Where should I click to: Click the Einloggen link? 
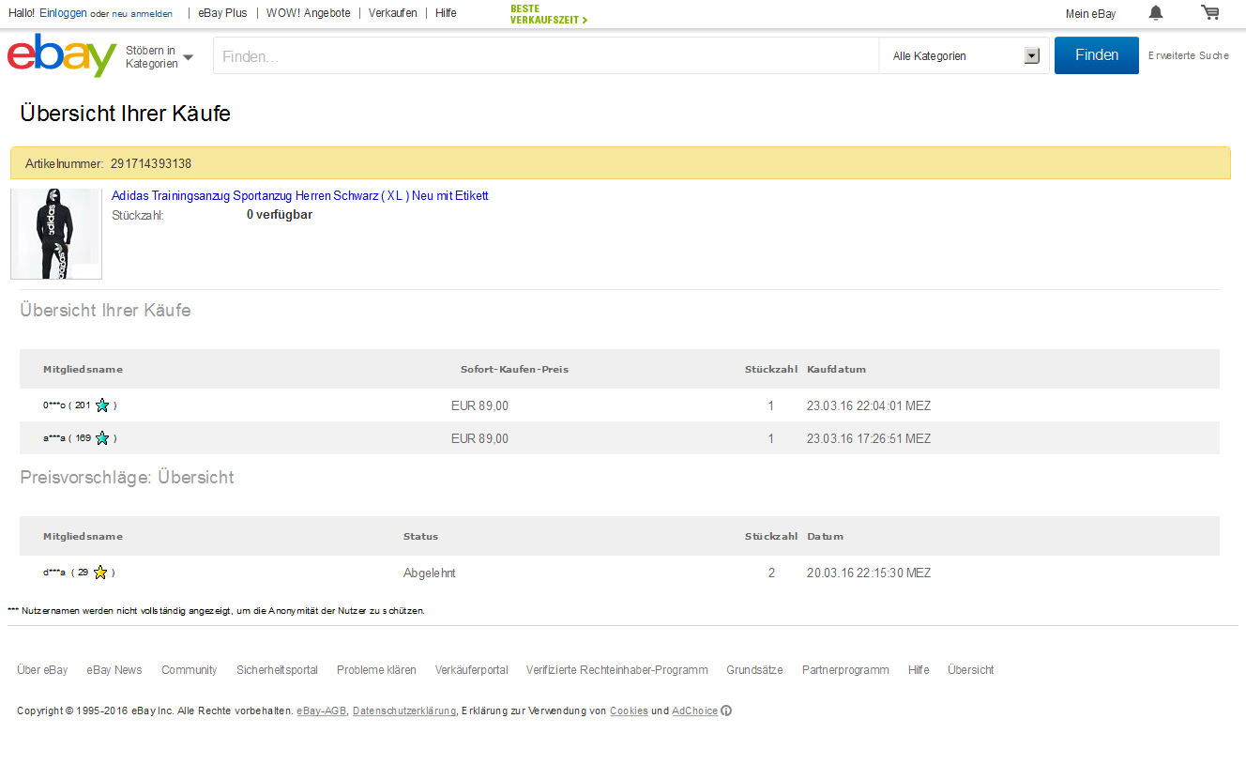pyautogui.click(x=63, y=13)
